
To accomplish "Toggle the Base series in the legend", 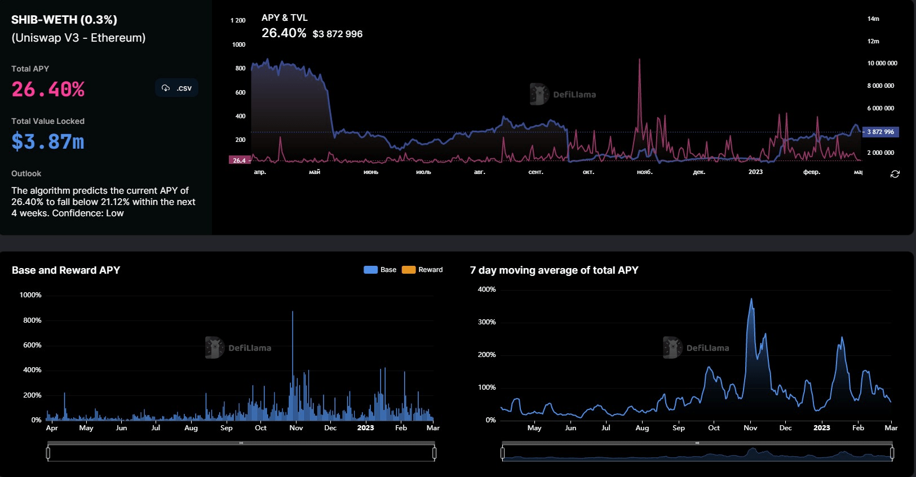I will coord(380,270).
